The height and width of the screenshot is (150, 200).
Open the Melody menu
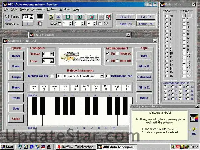point(24,9)
